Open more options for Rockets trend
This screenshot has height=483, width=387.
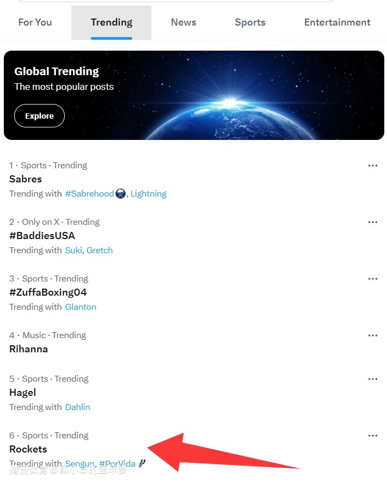(372, 436)
